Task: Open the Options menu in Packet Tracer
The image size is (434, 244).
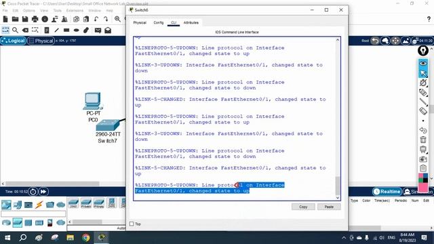Action: [x=28, y=11]
